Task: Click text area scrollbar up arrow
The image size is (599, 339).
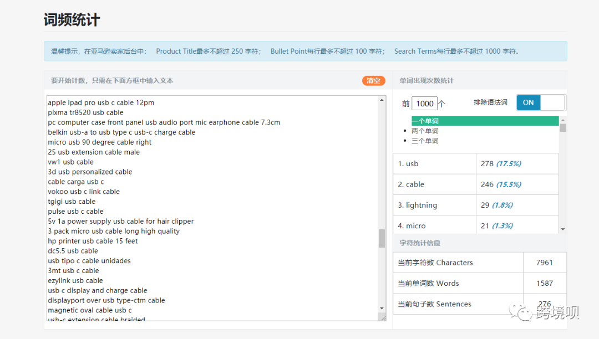Action: pos(382,100)
